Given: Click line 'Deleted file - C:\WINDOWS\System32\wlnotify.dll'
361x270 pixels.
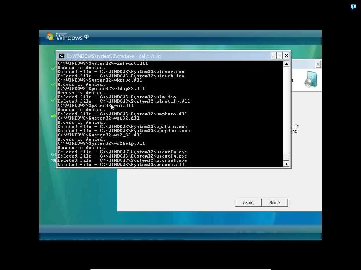Looking at the screenshot, I should click(124, 101).
